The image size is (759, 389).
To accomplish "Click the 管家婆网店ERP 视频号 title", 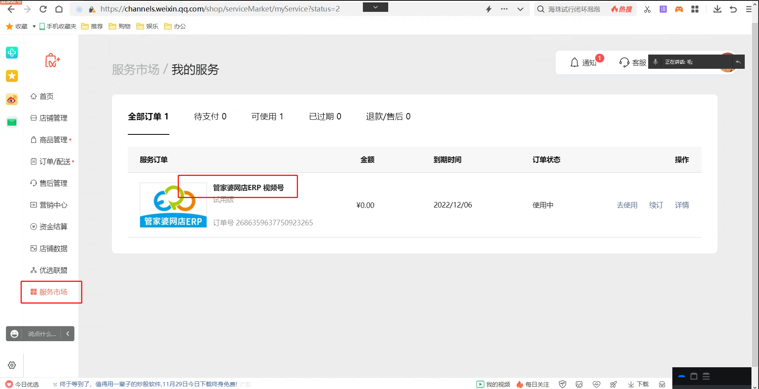I will point(249,188).
